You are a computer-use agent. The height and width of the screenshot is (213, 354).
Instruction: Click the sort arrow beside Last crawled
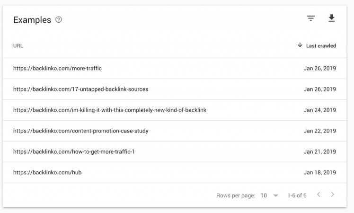300,45
